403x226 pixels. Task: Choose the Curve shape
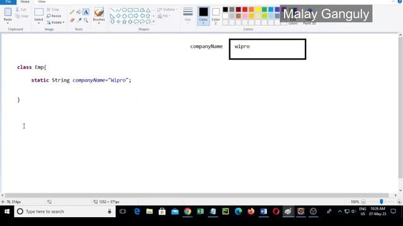point(118,10)
